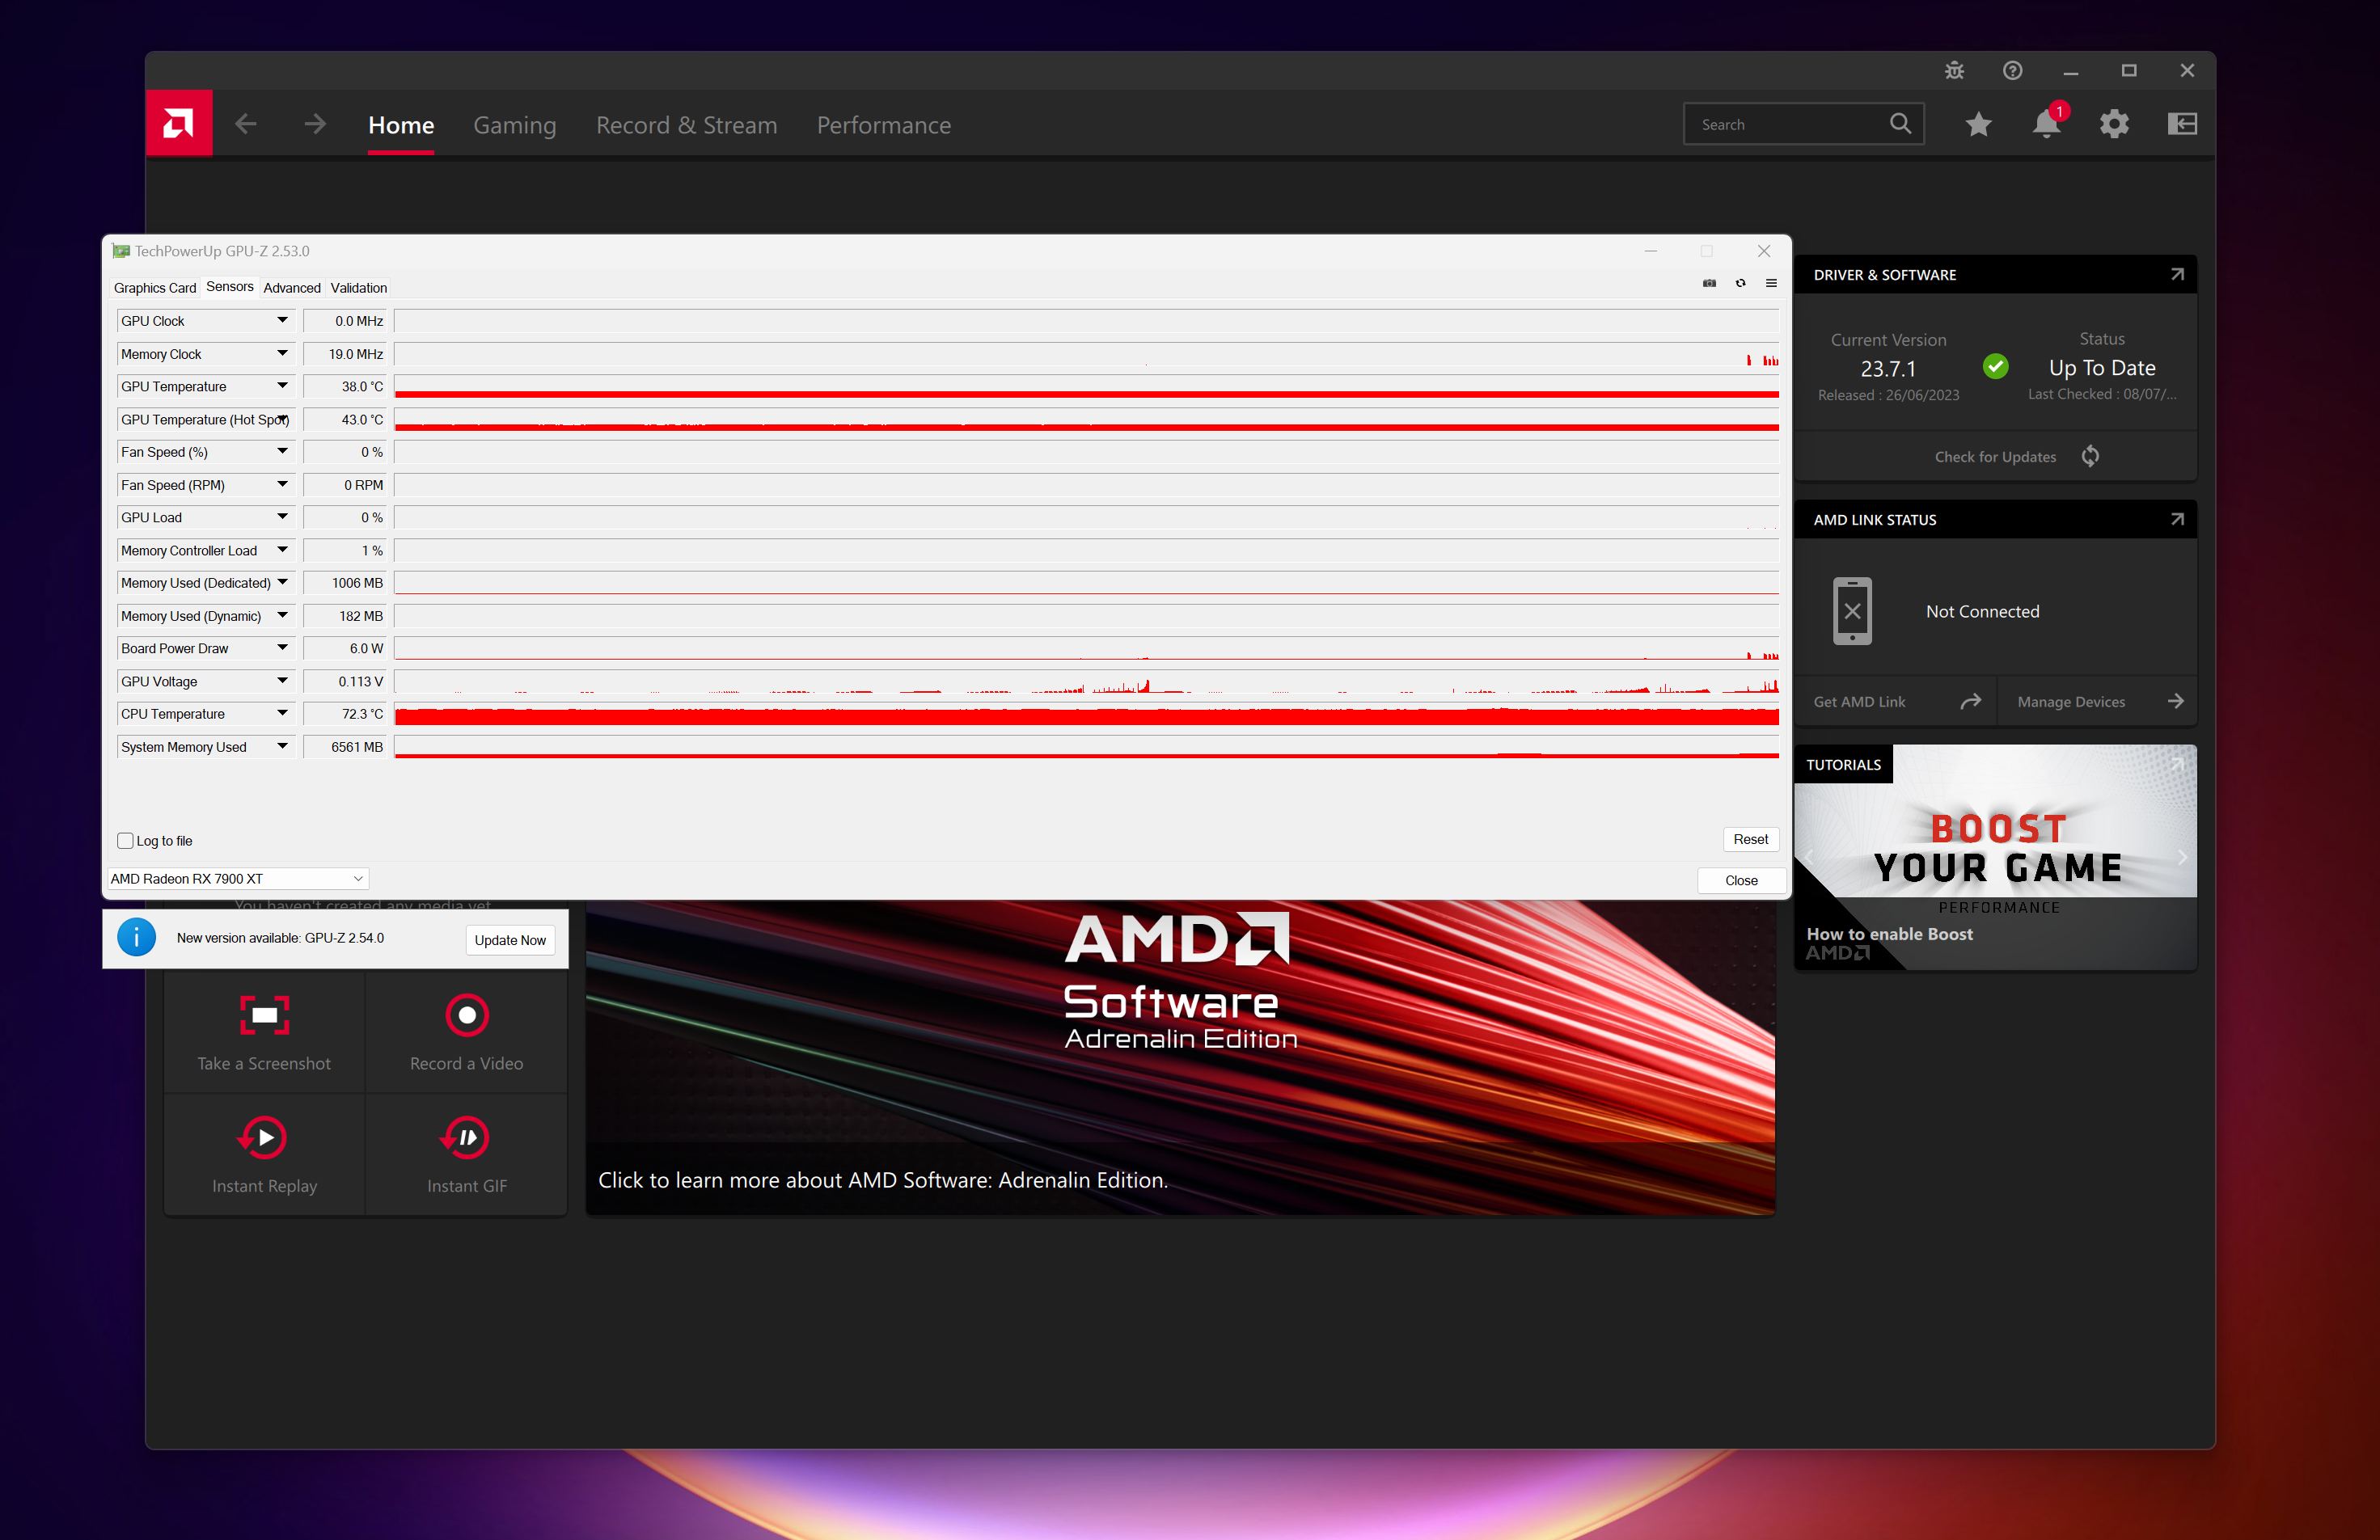Screen dimensions: 2380x1540
Task: Open the bug report tool icon
Action: coord(1954,70)
